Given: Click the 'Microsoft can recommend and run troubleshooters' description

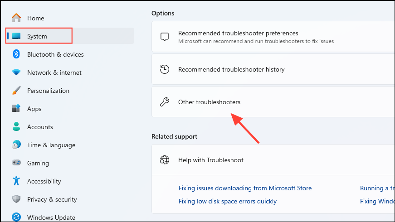Looking at the screenshot, I should (256, 41).
